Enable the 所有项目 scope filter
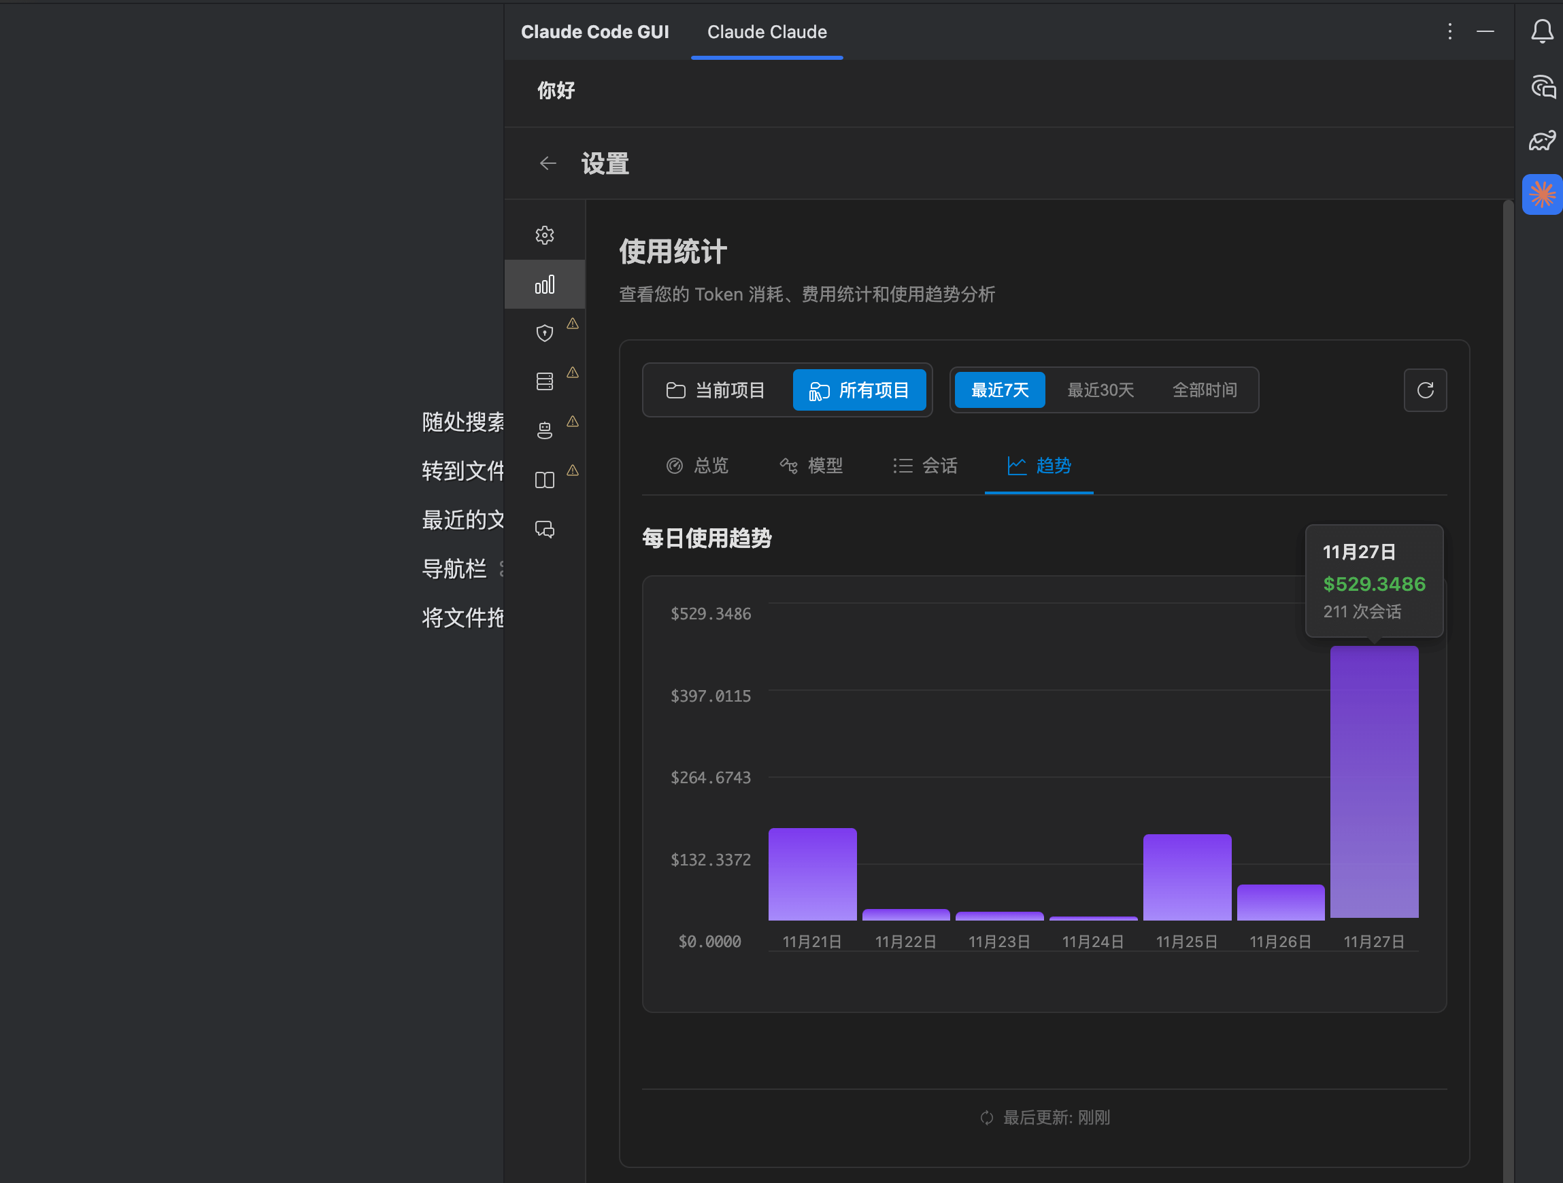Viewport: 1563px width, 1183px height. 859,390
